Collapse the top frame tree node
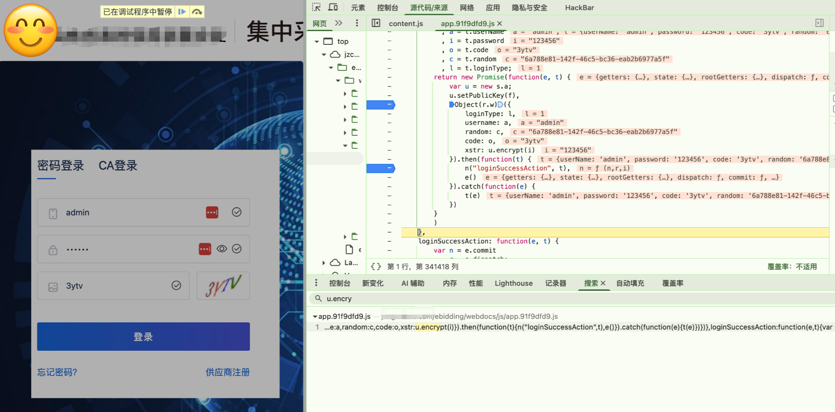Viewport: 835px width, 412px height. [x=317, y=42]
